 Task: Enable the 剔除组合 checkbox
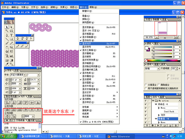(158, 85)
